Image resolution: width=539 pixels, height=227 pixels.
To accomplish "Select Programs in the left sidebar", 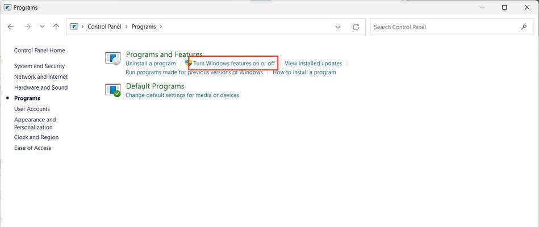I will pyautogui.click(x=27, y=98).
